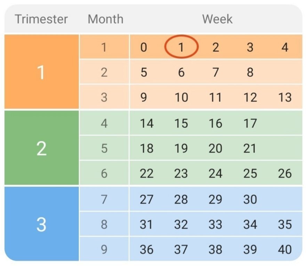This screenshot has width=307, height=266.
Task: Click the Month column header
Action: pos(105,19)
